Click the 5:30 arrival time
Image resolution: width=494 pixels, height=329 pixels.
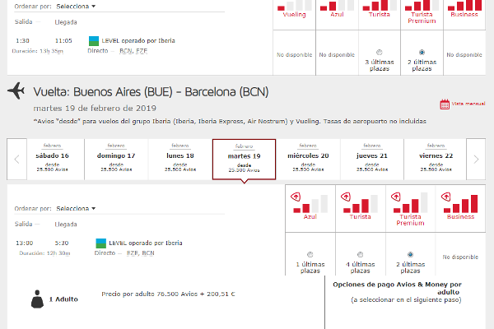point(62,243)
